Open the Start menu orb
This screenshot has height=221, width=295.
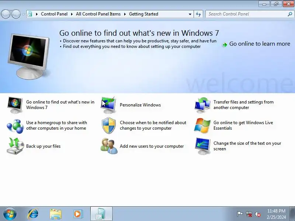coord(10,214)
